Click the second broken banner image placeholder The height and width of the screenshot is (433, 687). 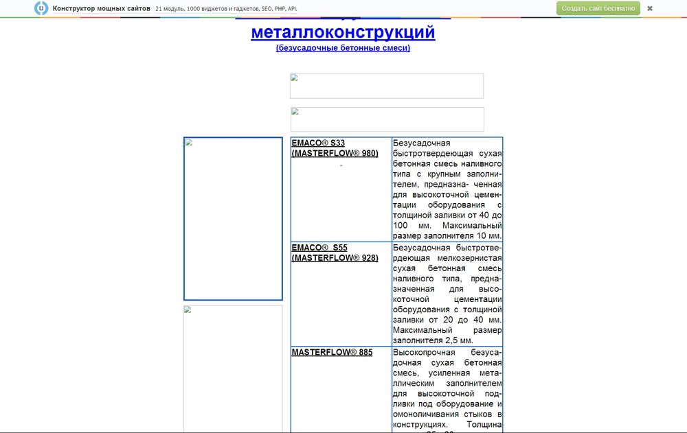click(x=387, y=119)
